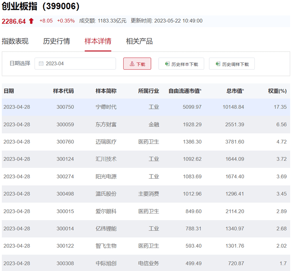Click weight value 2.02
This screenshot has width=292, height=271.
(281, 246)
